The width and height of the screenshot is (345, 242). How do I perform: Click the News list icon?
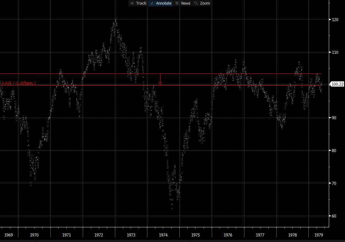[177, 3]
